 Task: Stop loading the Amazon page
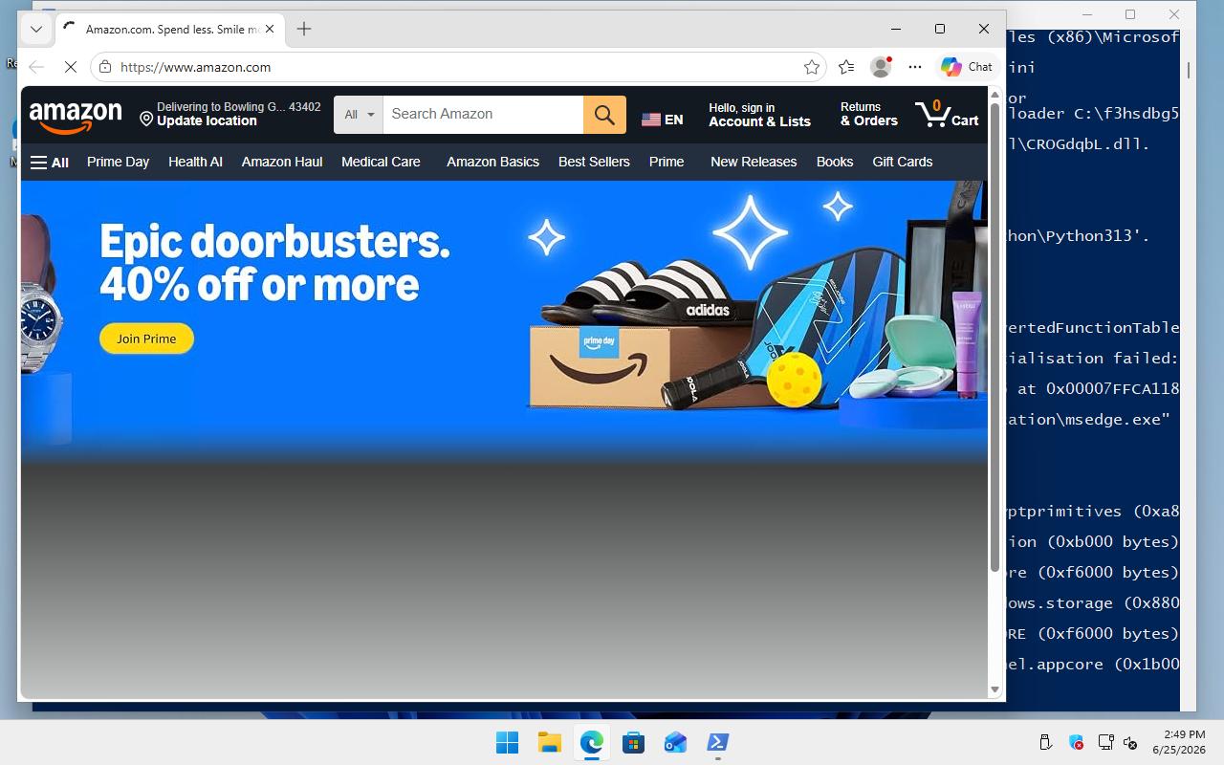[70, 67]
